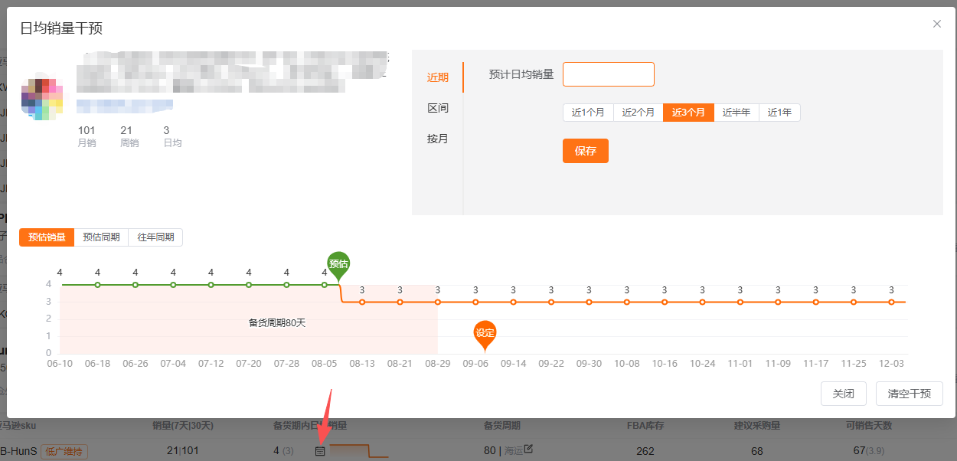Click the 备货周期 column header in background
The width and height of the screenshot is (957, 461).
(502, 426)
